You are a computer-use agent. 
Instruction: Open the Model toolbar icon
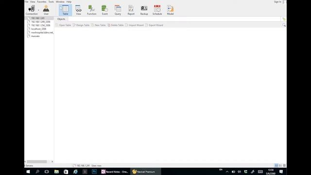pos(171,10)
